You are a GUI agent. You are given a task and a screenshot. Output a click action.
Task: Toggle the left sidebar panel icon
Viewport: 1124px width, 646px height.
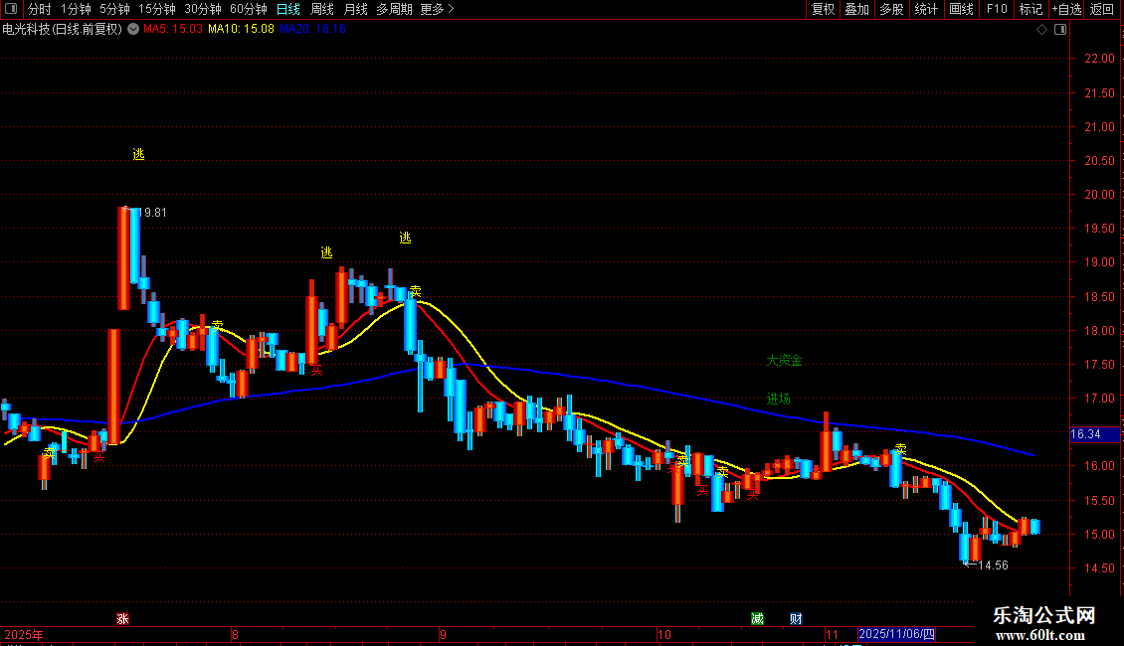pos(11,9)
